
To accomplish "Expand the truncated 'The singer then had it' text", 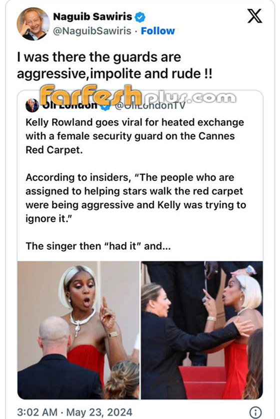I will [x=98, y=246].
